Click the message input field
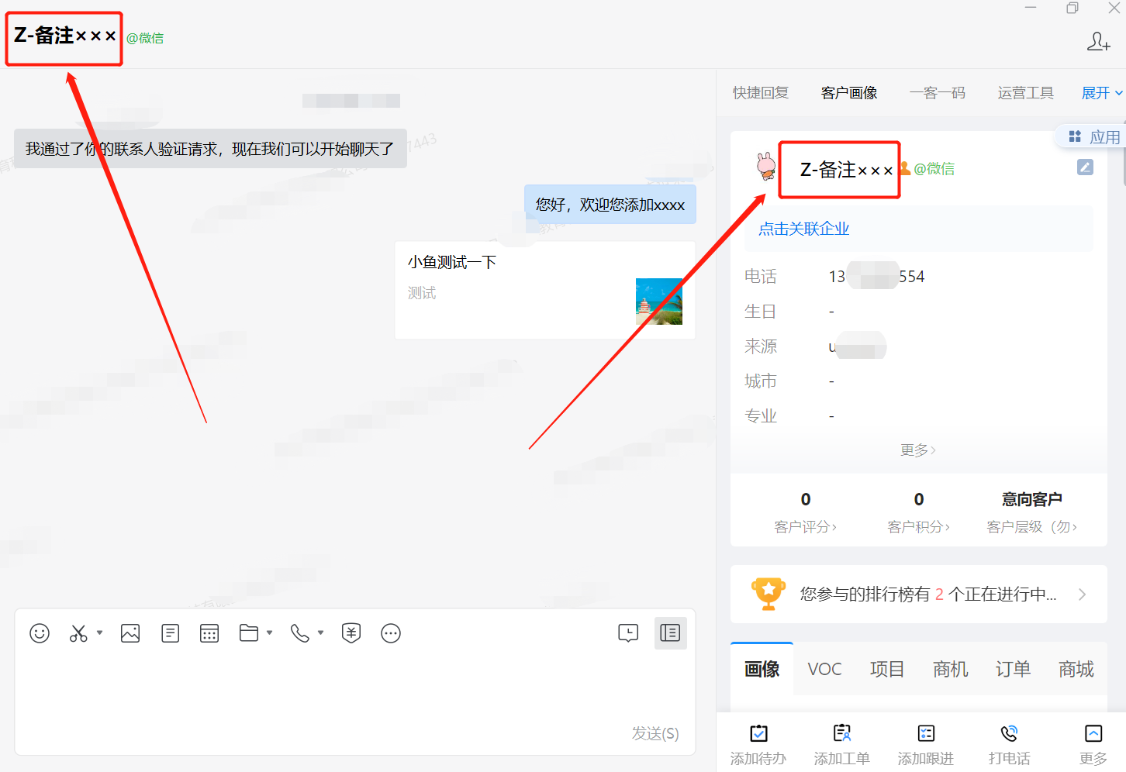The image size is (1126, 772). [x=349, y=682]
